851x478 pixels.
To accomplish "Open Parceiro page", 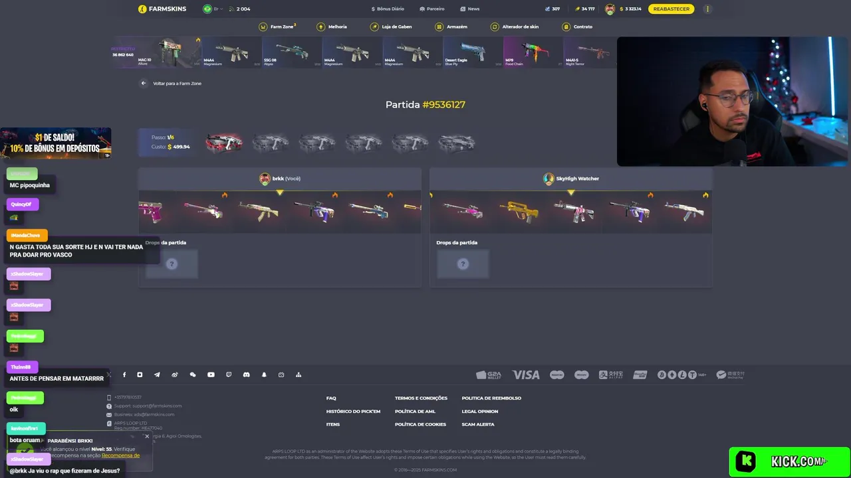I will [432, 9].
